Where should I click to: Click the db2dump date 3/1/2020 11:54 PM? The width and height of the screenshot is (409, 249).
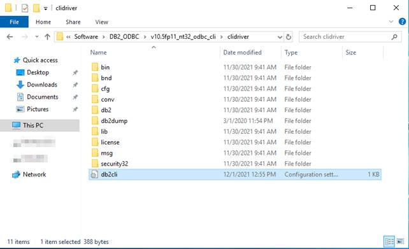248,121
